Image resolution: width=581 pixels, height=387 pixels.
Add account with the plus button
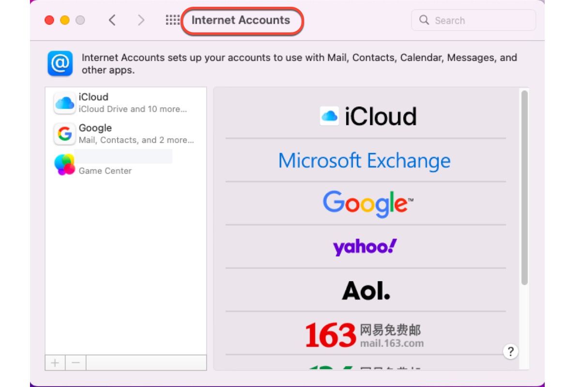(55, 363)
